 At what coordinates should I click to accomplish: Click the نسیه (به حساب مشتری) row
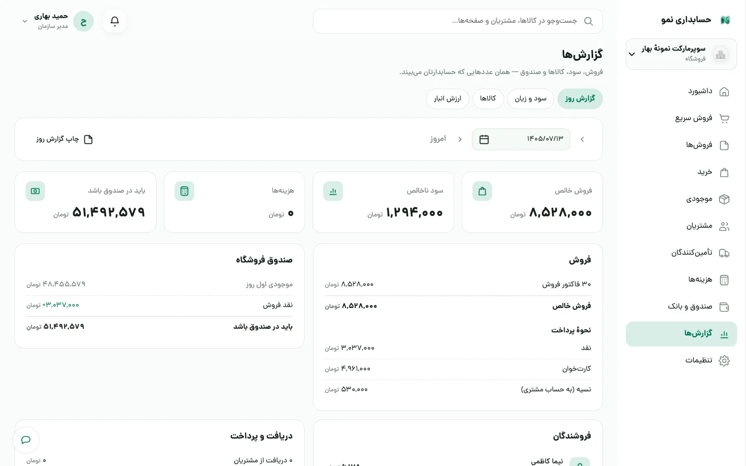click(458, 389)
